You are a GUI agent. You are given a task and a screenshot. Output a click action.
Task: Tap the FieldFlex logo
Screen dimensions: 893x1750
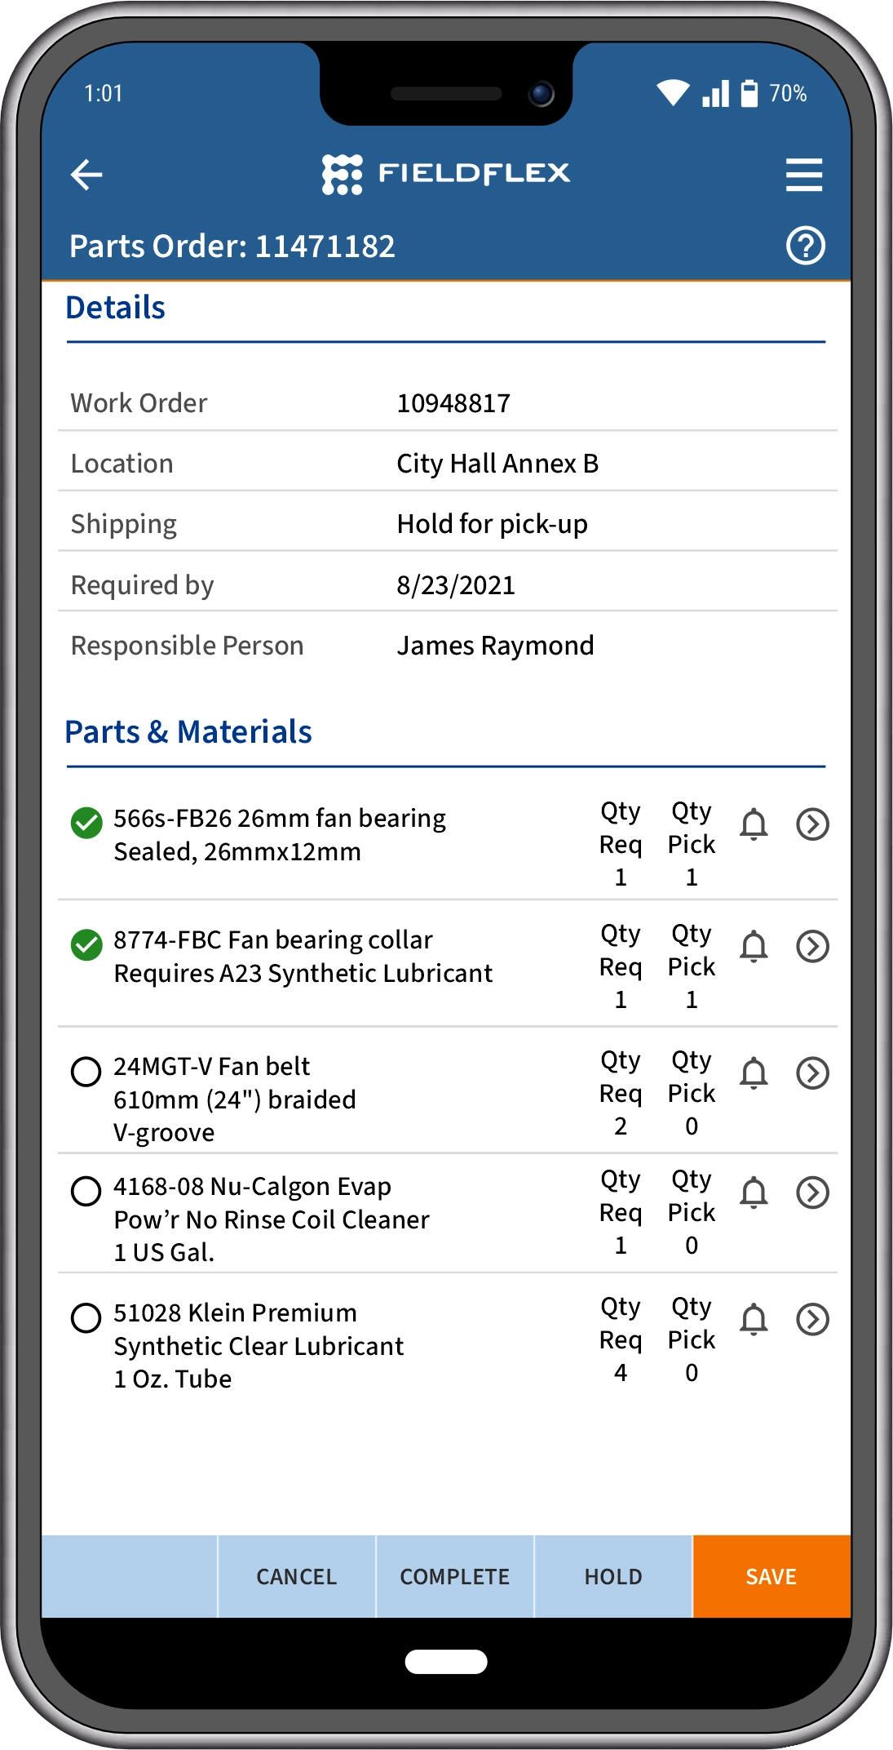click(446, 174)
